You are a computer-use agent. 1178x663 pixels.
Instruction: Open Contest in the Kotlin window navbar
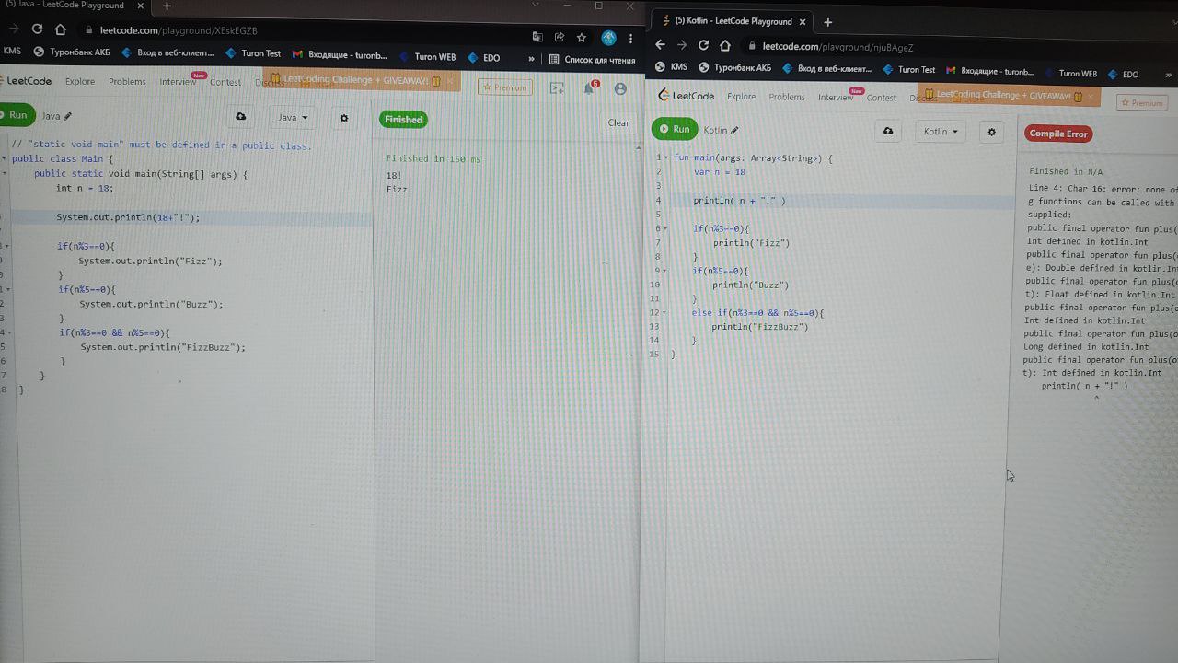(881, 98)
